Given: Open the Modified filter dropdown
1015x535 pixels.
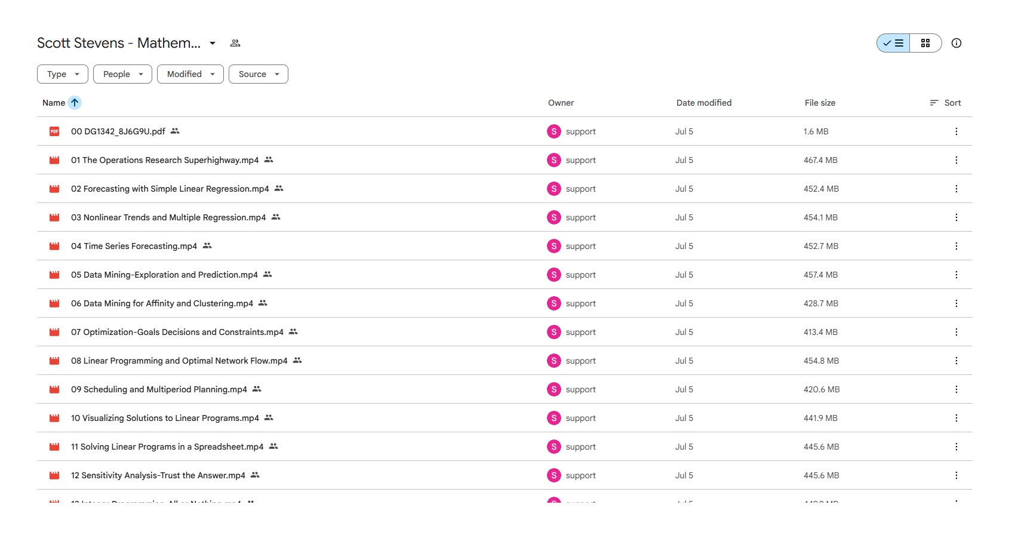Looking at the screenshot, I should [x=190, y=74].
